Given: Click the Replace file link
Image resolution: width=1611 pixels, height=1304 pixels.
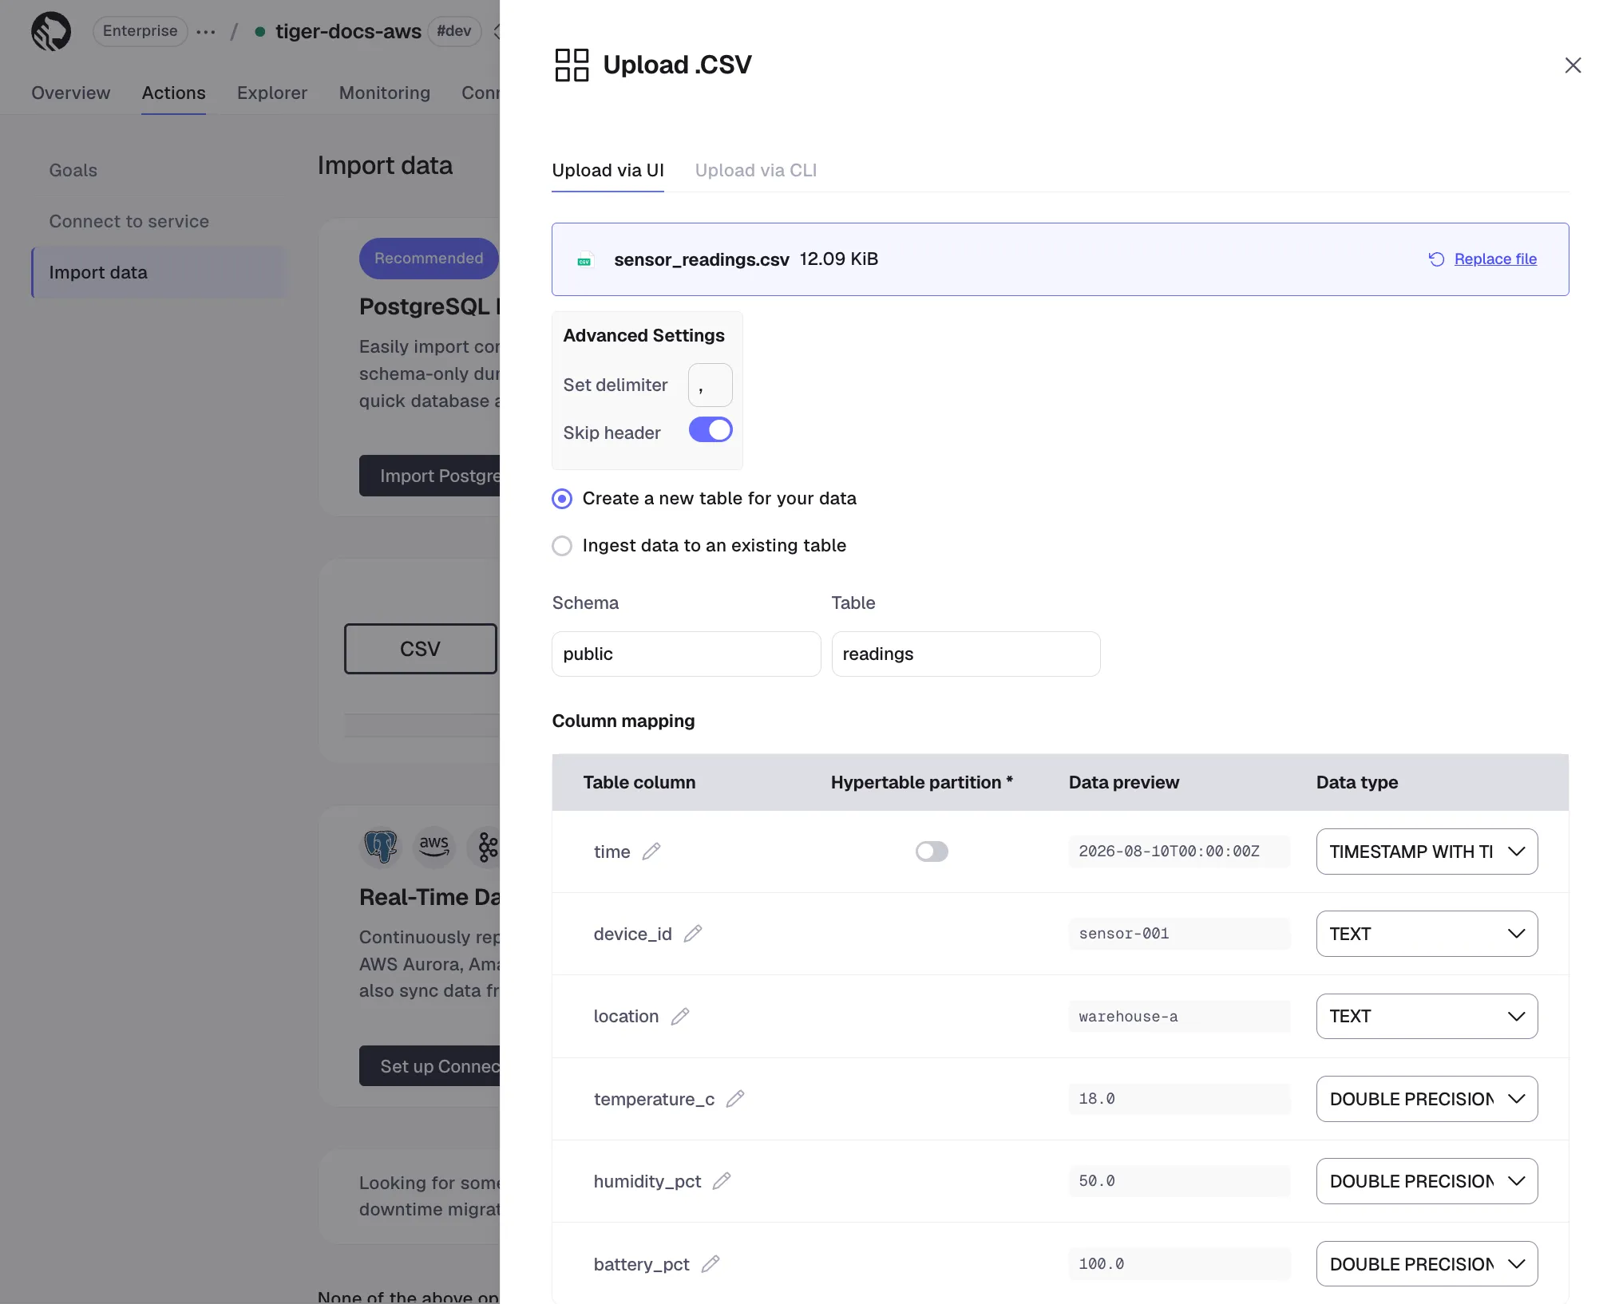Looking at the screenshot, I should coord(1495,259).
